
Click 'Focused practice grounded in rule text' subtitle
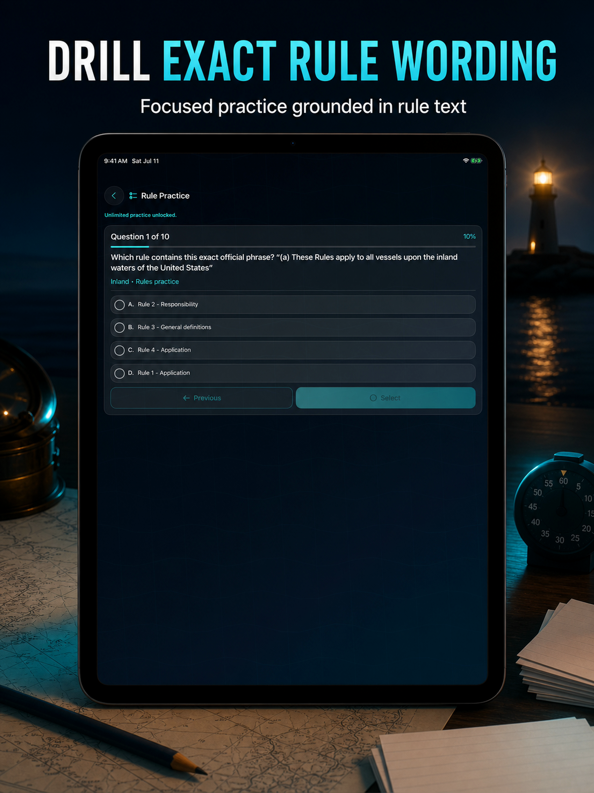tap(303, 107)
